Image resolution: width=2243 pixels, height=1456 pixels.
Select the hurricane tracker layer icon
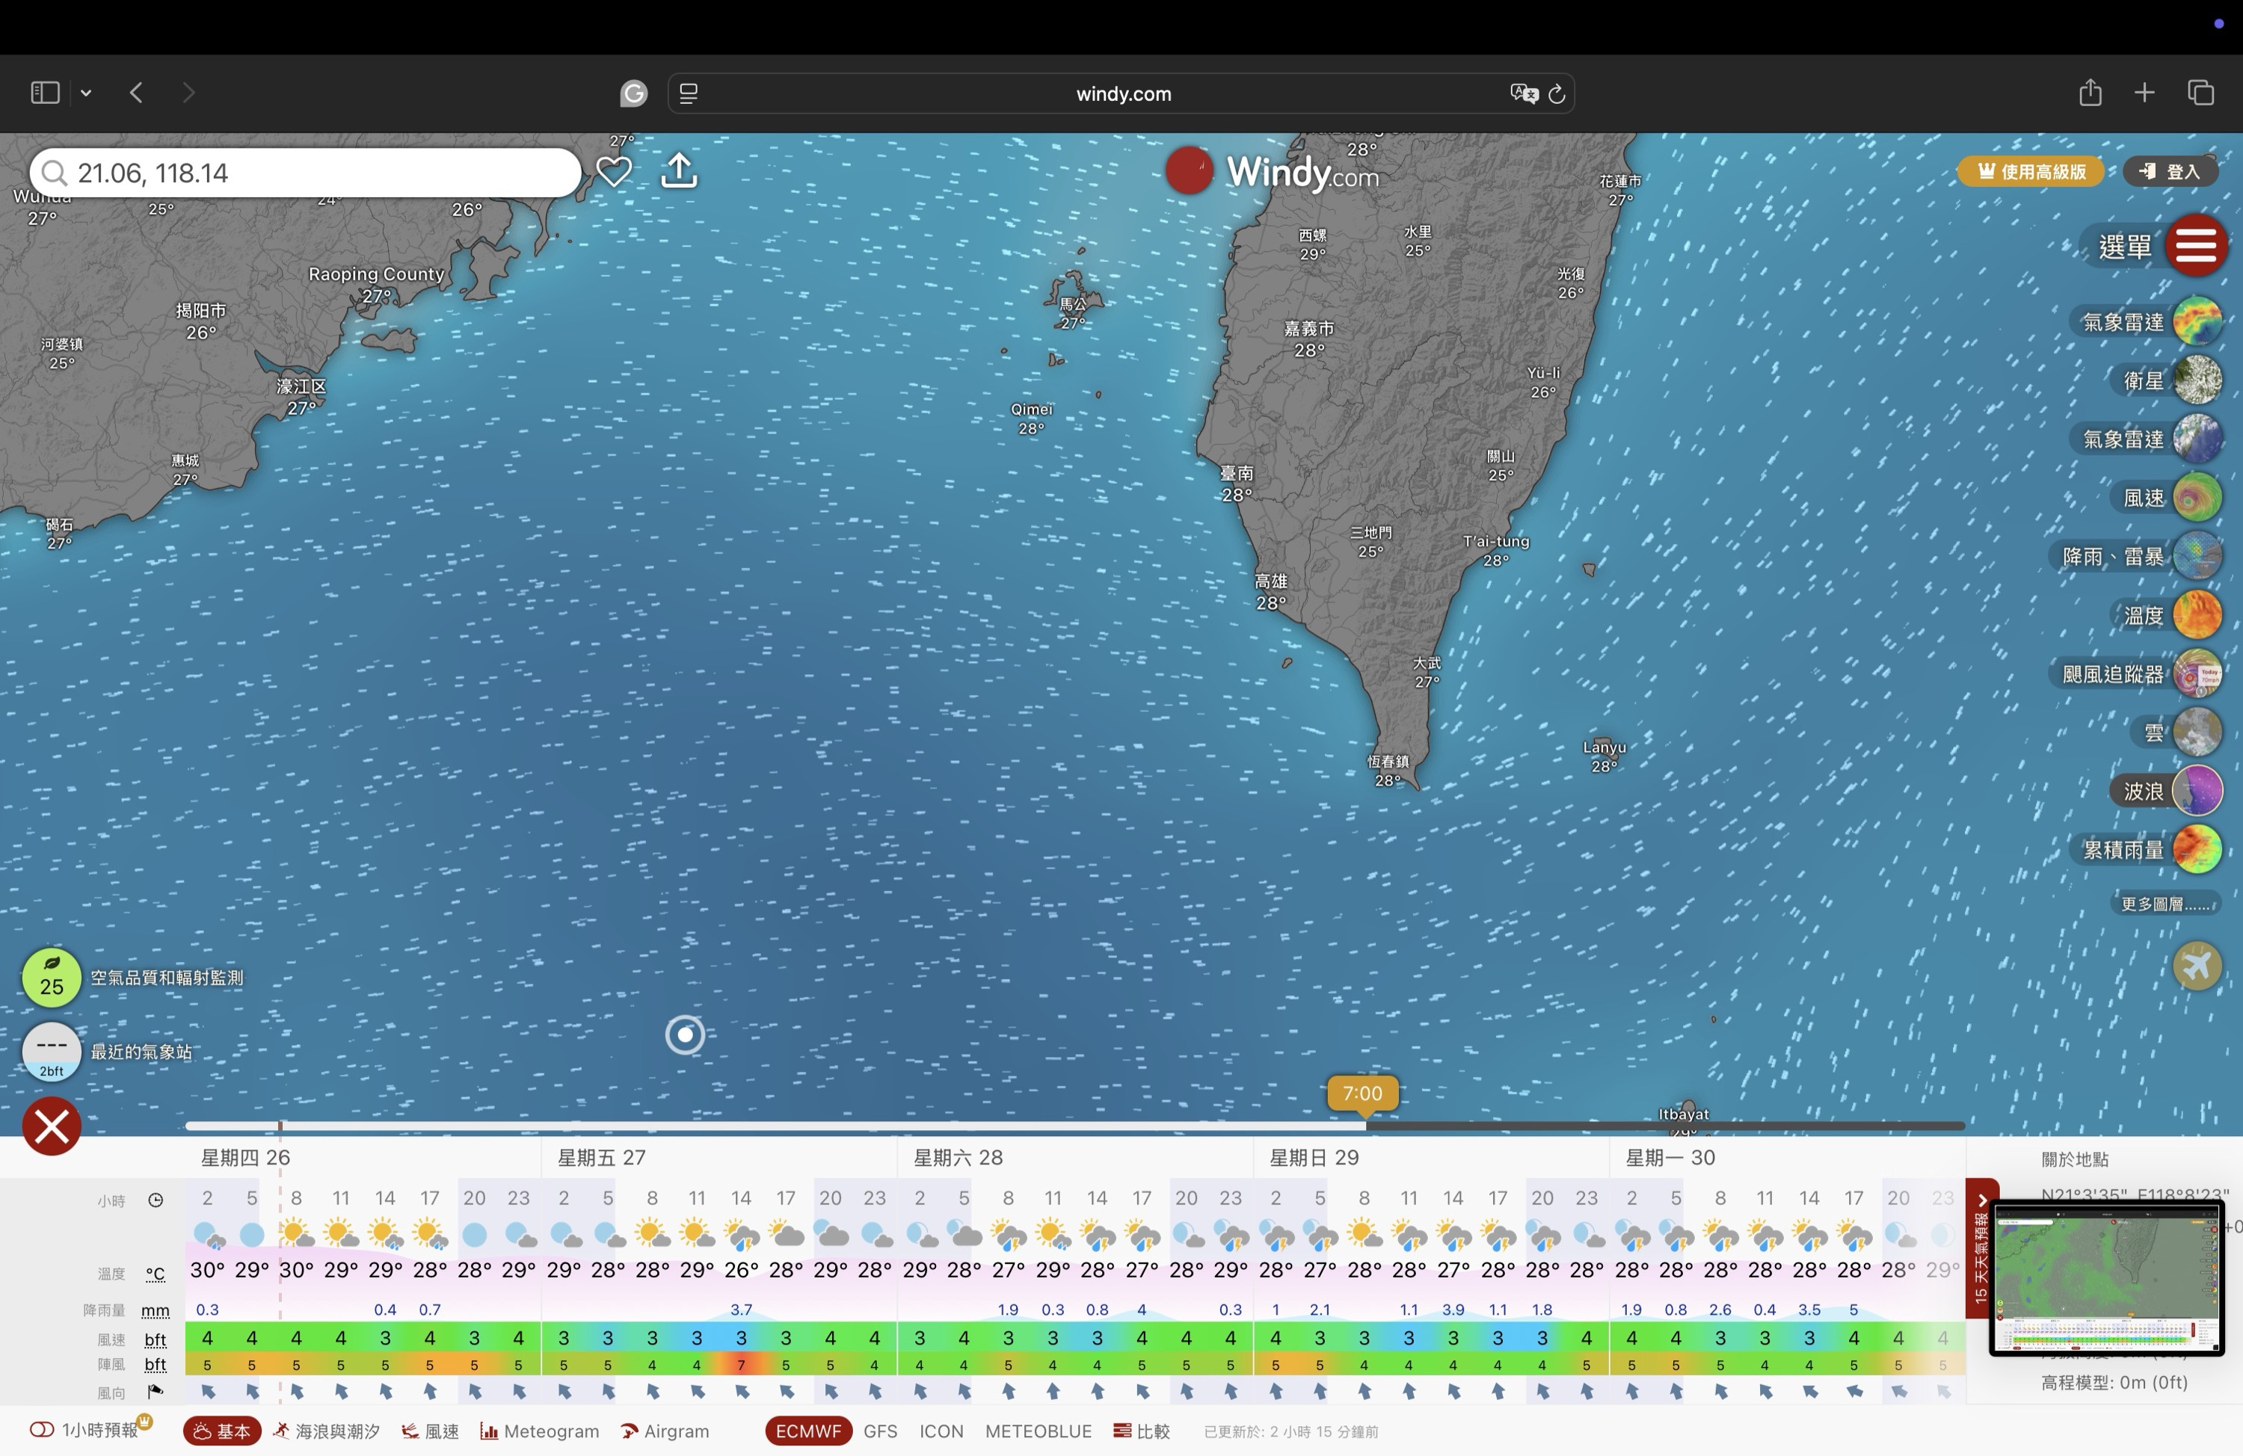(2197, 674)
